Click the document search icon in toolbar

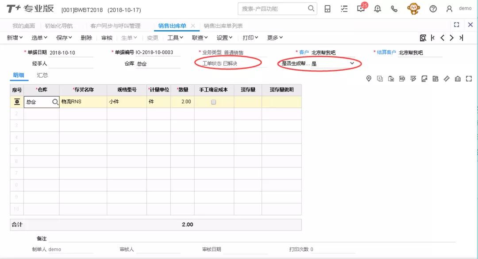(423, 38)
